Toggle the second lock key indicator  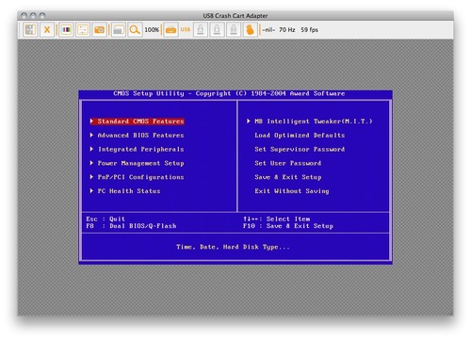click(217, 30)
